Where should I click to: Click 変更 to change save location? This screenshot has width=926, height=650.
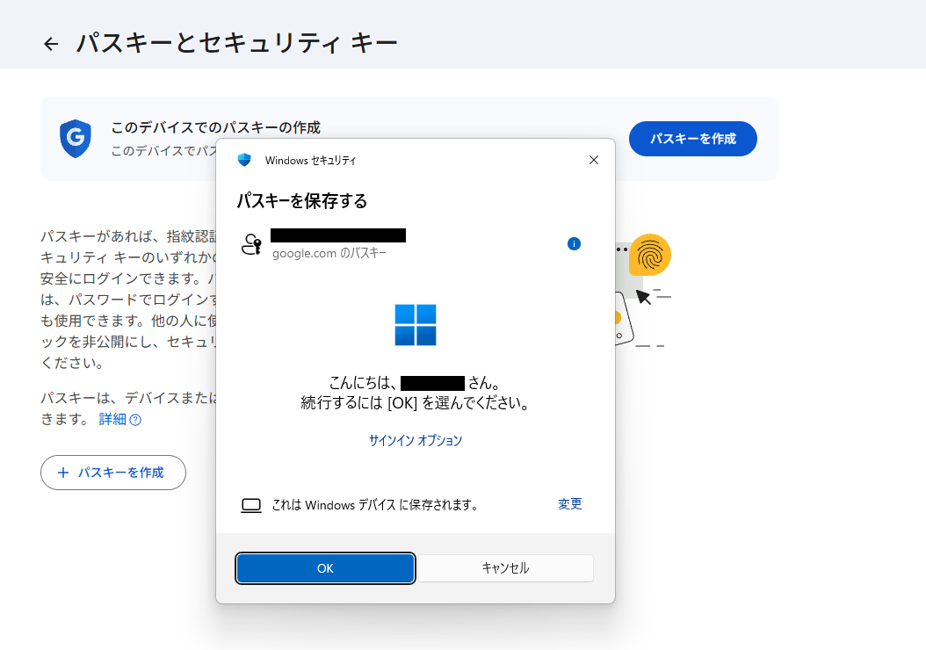pos(570,503)
